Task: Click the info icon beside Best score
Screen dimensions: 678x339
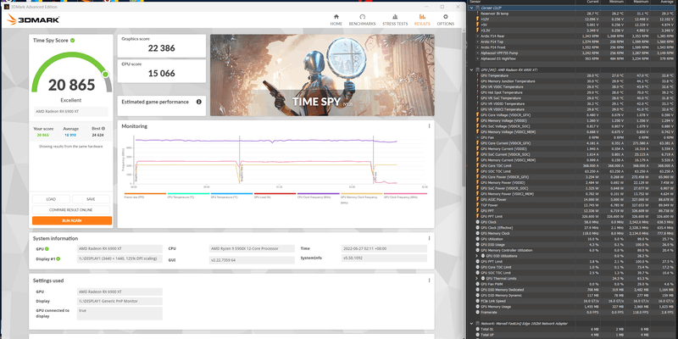Action: [x=103, y=129]
